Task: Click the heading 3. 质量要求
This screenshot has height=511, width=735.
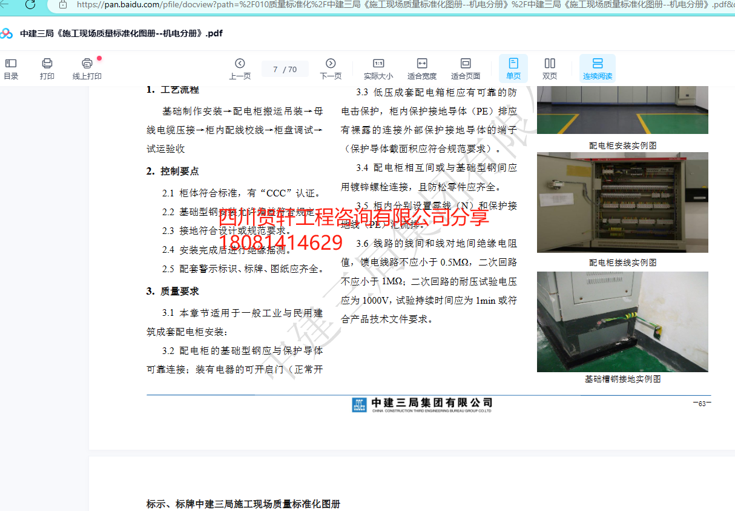Action: (173, 292)
